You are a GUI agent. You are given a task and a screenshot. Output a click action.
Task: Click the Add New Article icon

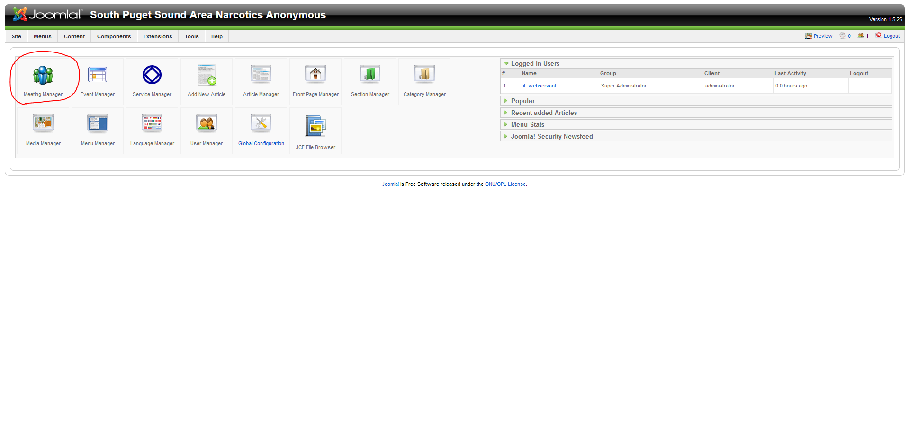[207, 75]
